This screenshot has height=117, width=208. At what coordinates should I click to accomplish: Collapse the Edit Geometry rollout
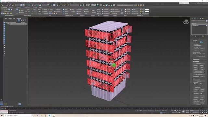(x=196, y=79)
